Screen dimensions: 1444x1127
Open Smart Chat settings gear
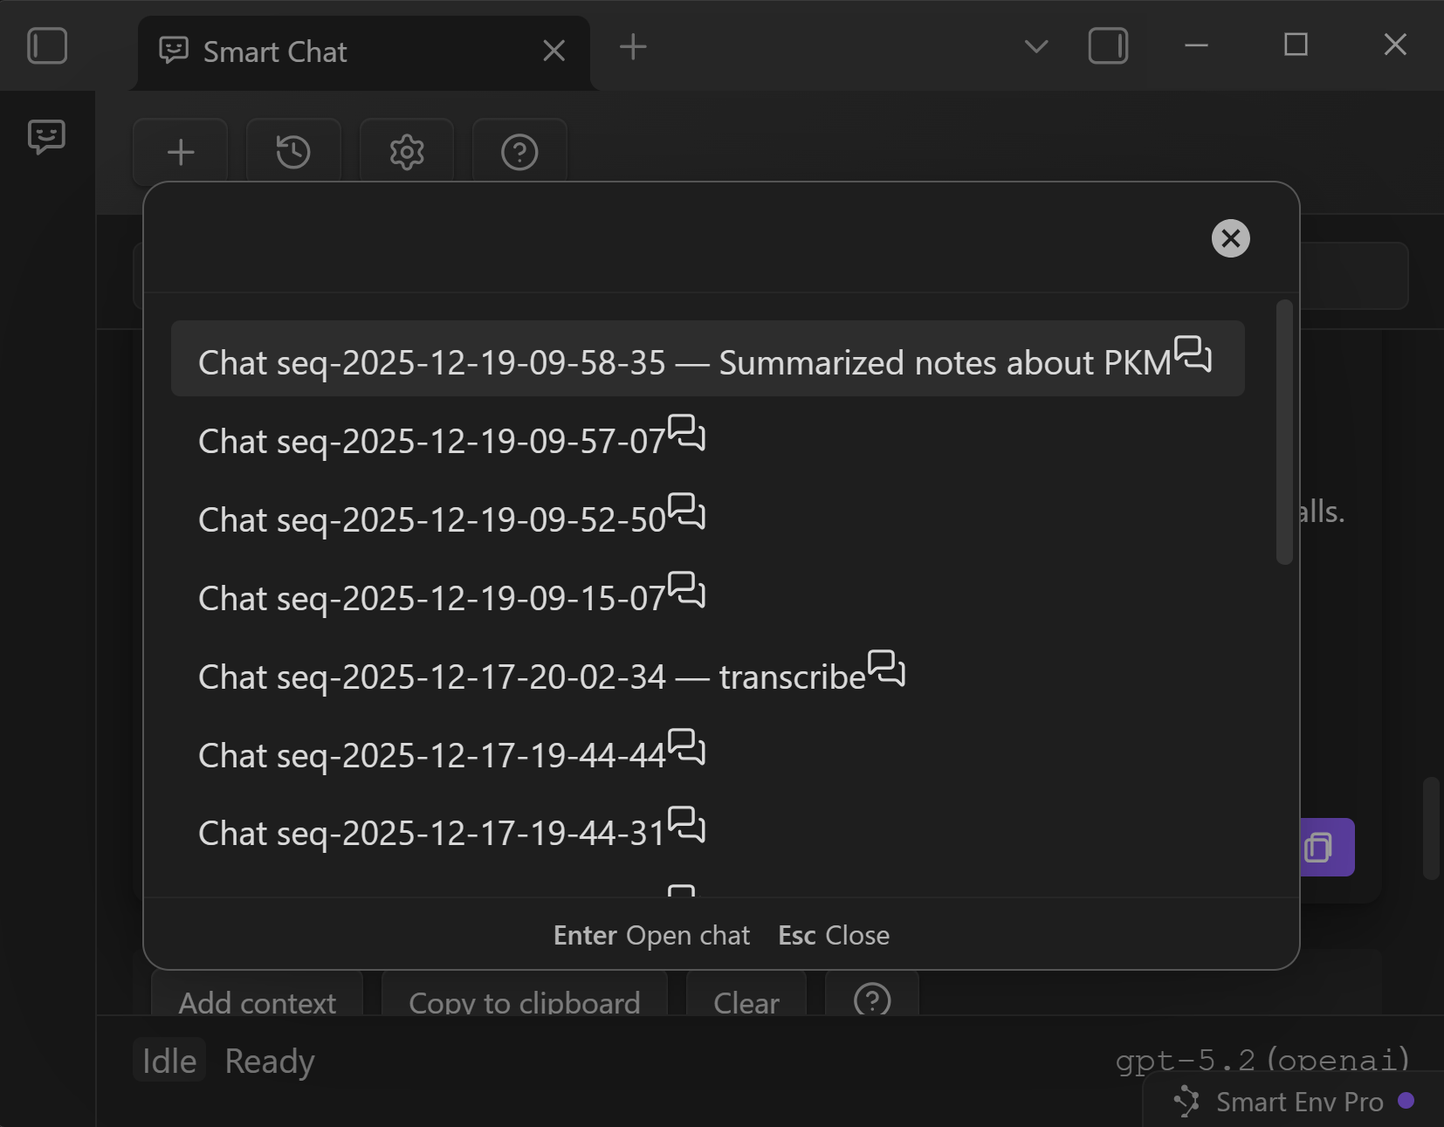click(x=407, y=152)
